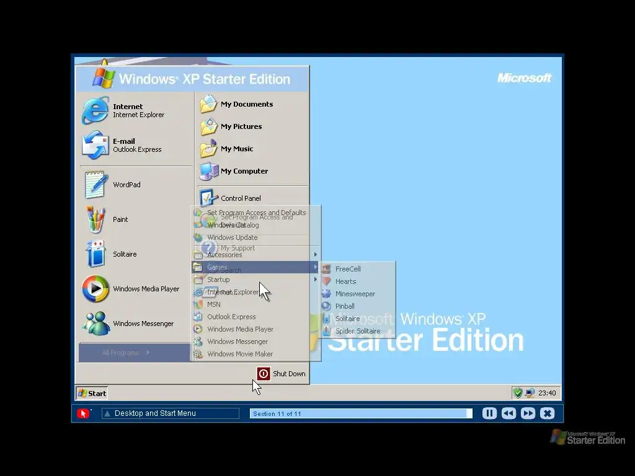Image resolution: width=635 pixels, height=476 pixels.
Task: Click the MSN butterfly icon
Action: tap(198, 304)
